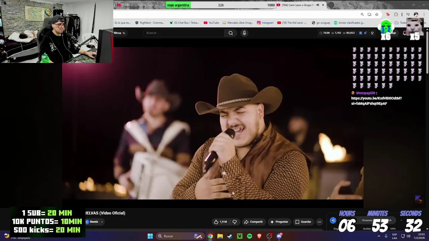Image resolution: width=429 pixels, height=241 pixels.
Task: Open Mercado Libre Uruguay bookmark
Action: point(238,23)
